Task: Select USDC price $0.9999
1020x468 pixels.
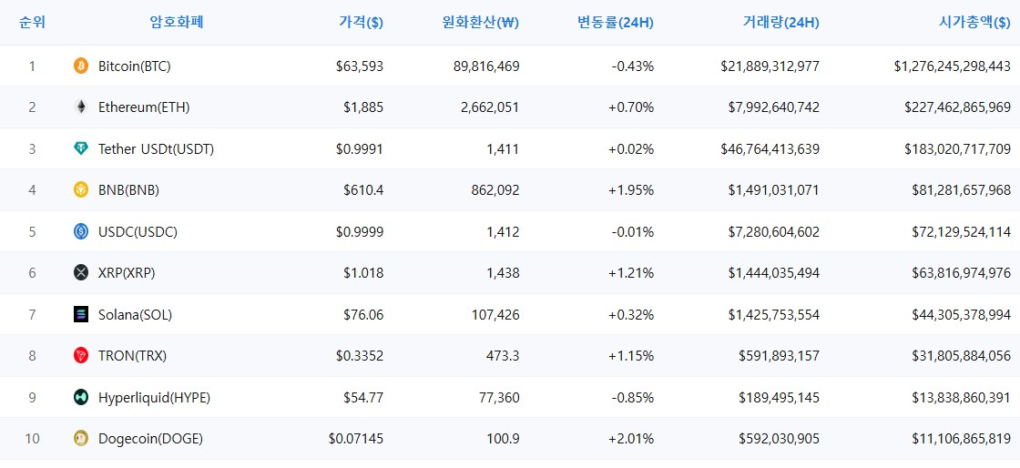Action: tap(360, 231)
